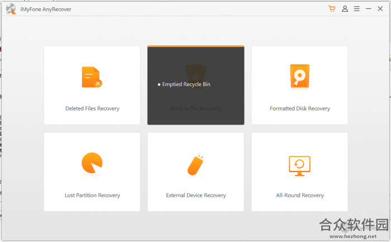The image size is (391, 242).
Task: Click the iMyFone AnyRecover title text
Action: [x=46, y=10]
